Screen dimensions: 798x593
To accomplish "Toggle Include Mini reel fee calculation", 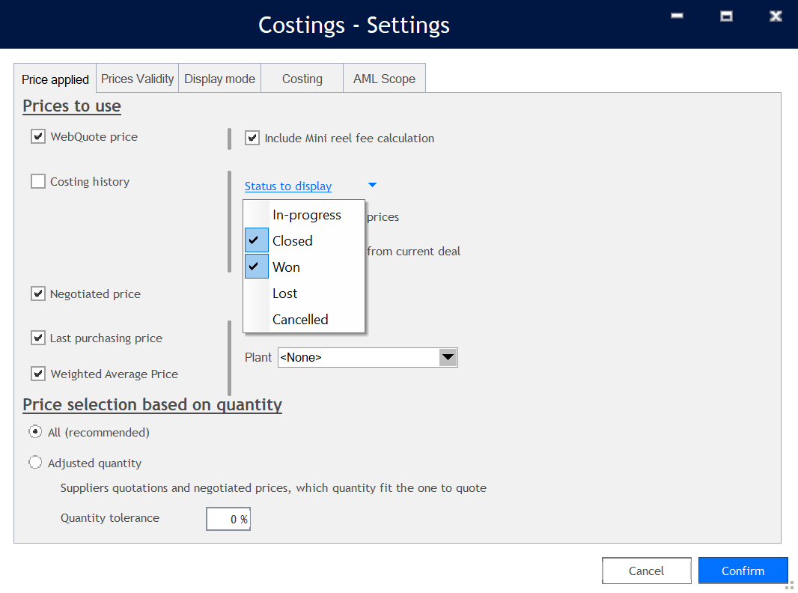I will [252, 138].
